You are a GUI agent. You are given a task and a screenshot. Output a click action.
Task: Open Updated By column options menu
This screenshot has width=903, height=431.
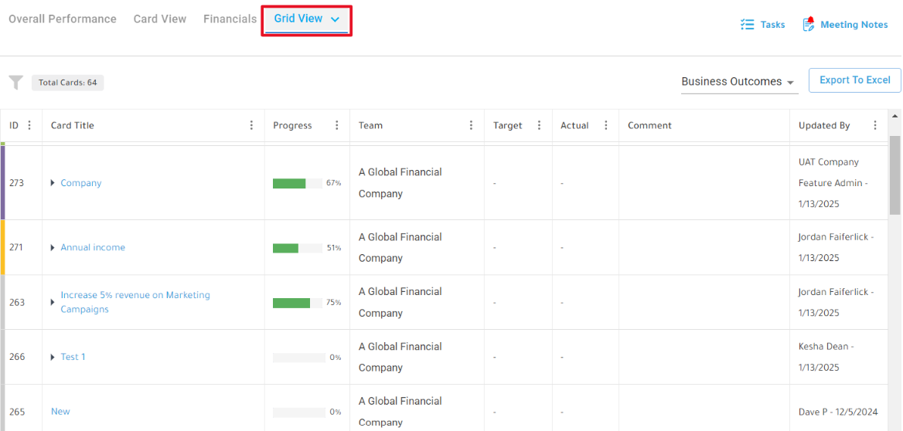tap(875, 125)
